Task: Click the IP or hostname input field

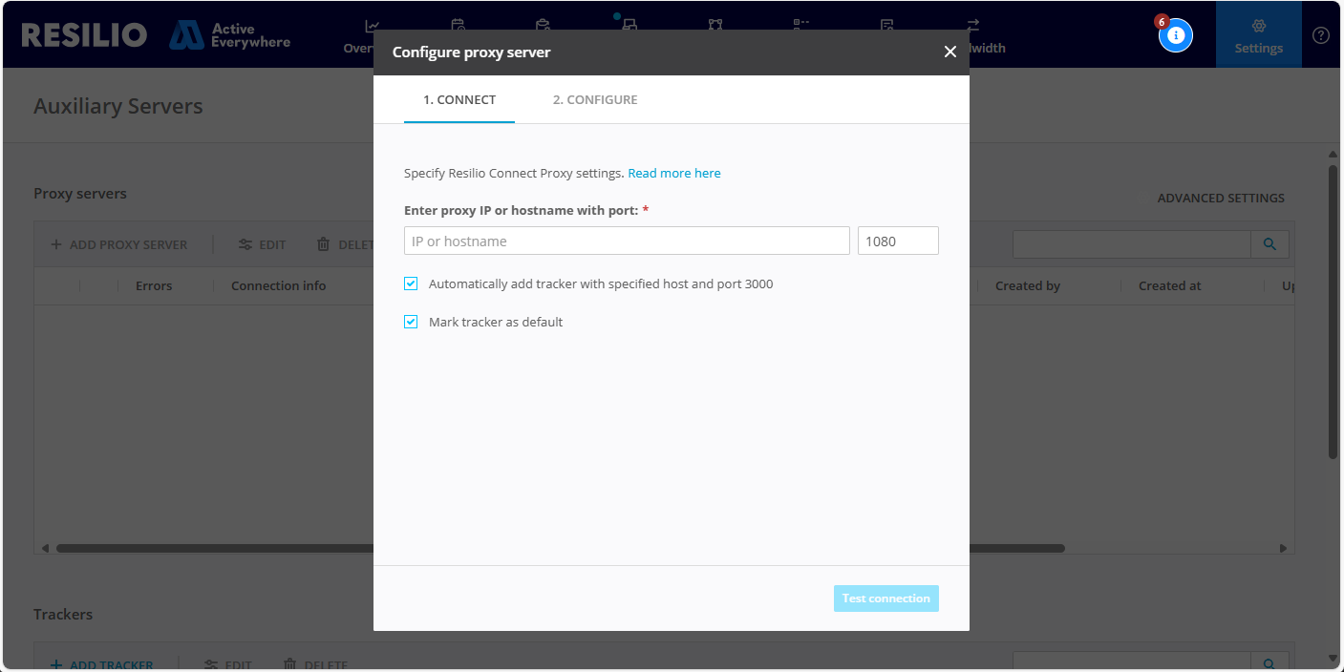Action: tap(627, 241)
